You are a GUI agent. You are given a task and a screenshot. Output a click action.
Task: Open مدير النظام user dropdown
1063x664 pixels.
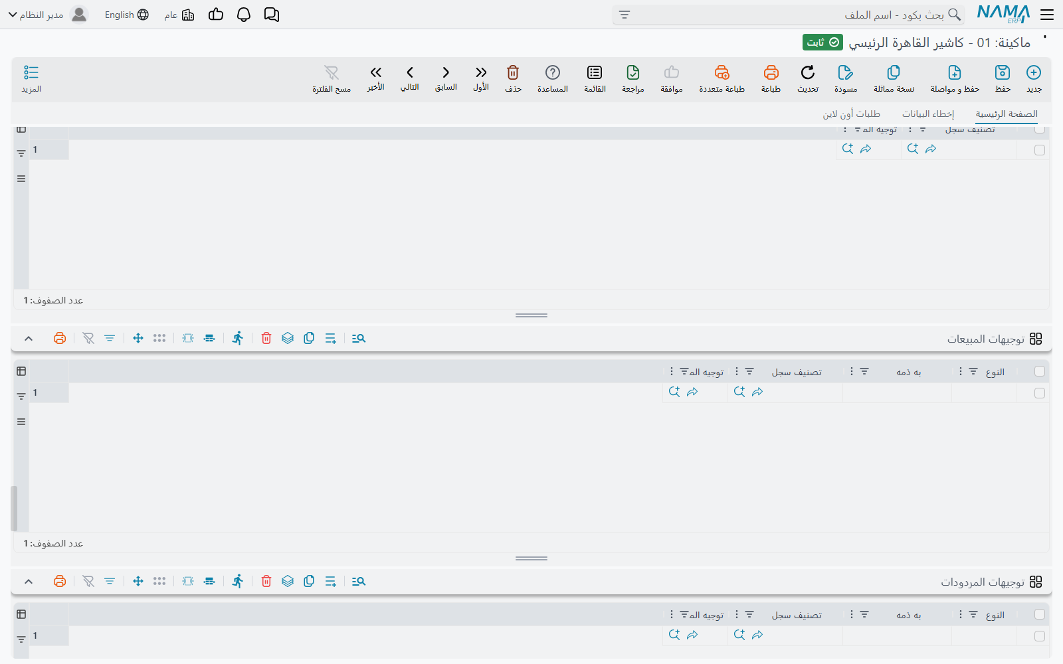(x=48, y=15)
